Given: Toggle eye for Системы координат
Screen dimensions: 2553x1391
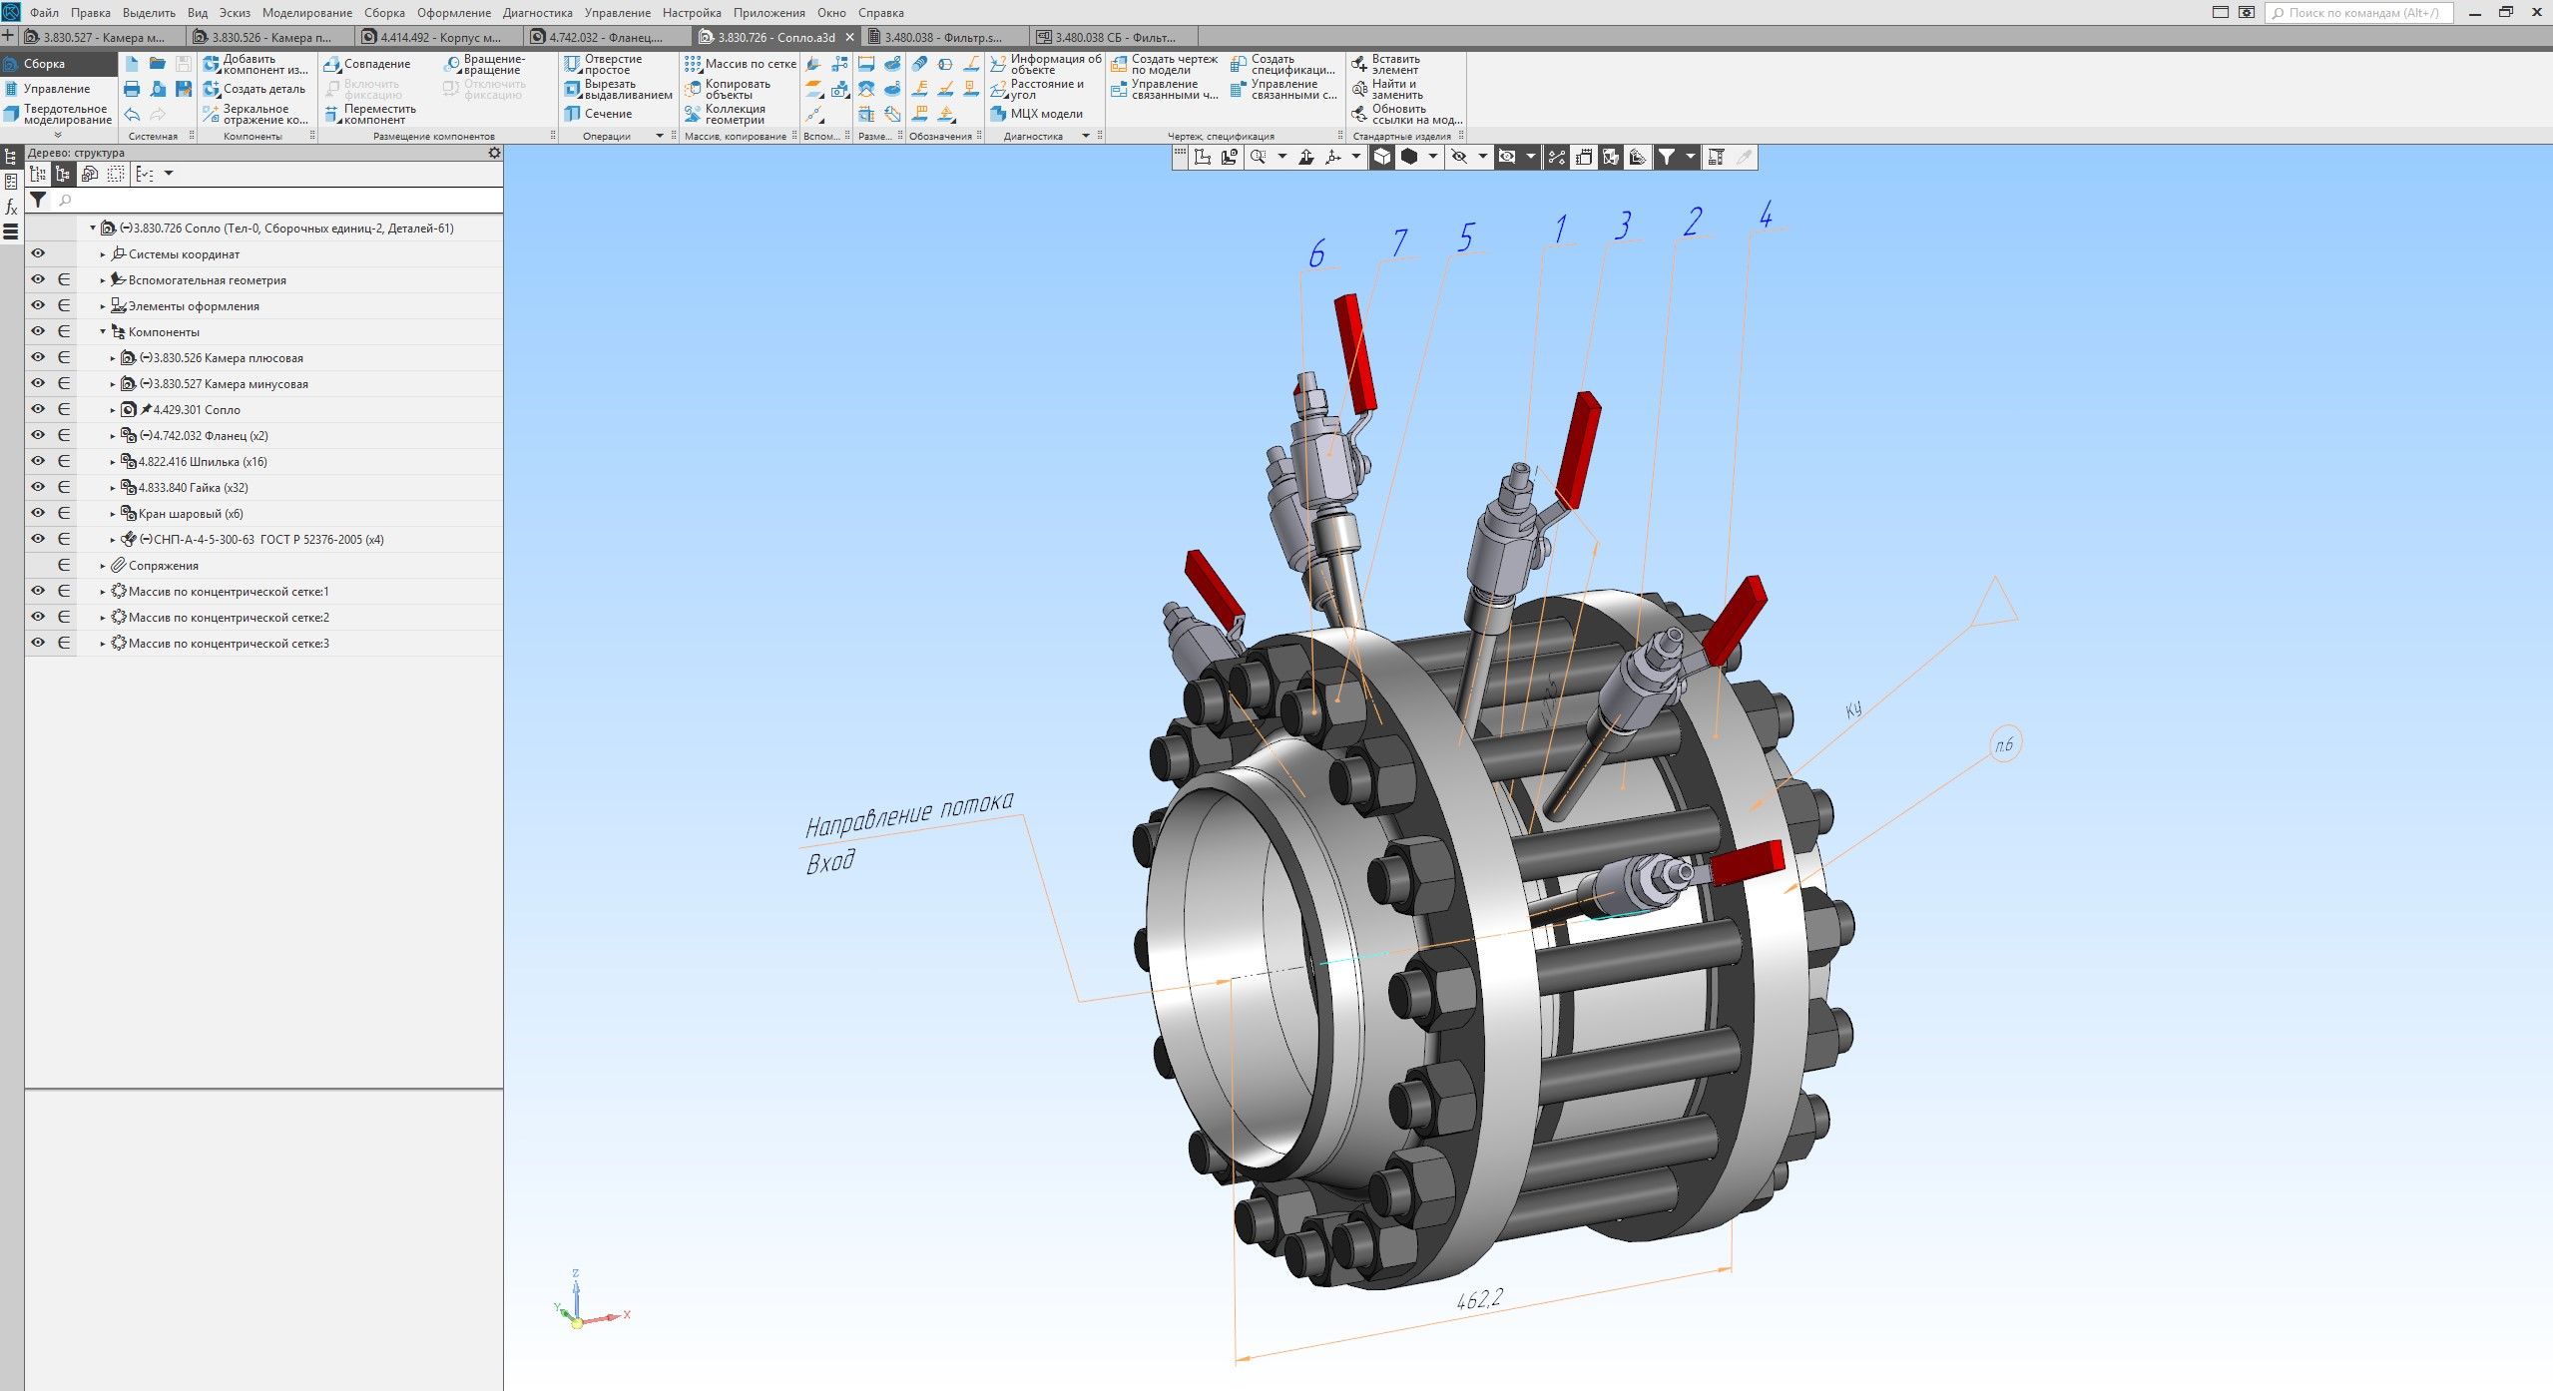Looking at the screenshot, I should tap(38, 253).
